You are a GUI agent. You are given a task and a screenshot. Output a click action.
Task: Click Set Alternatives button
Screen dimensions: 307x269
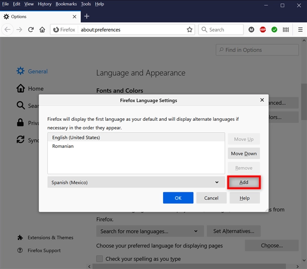coord(234,231)
